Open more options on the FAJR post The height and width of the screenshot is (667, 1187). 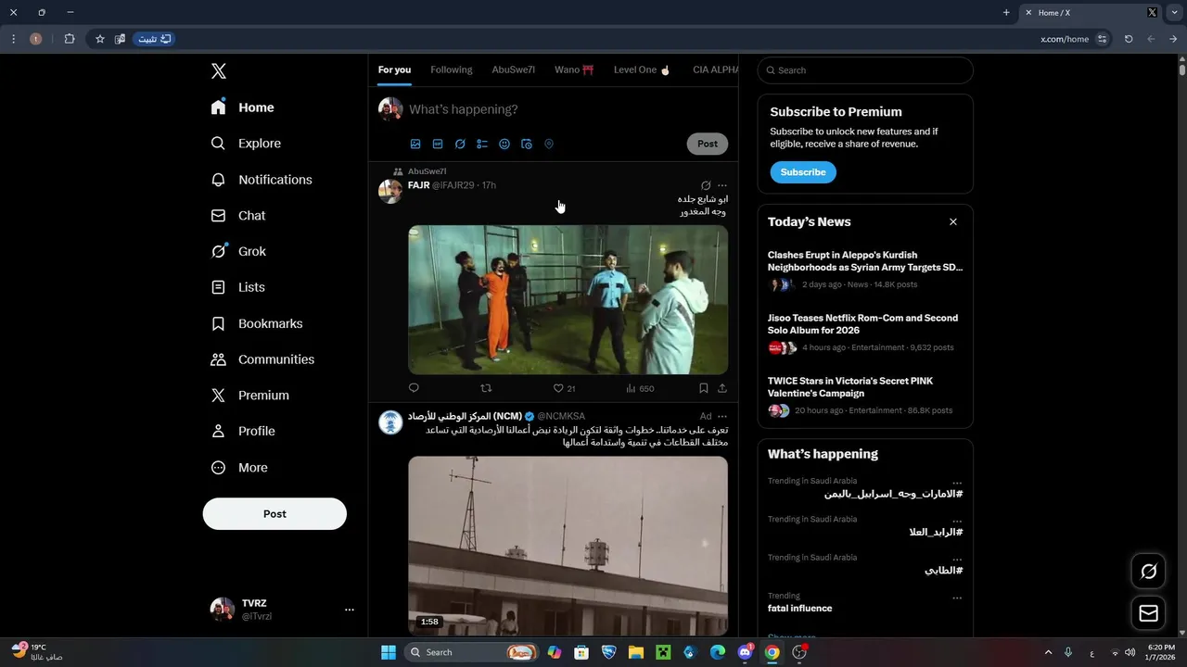coord(722,185)
